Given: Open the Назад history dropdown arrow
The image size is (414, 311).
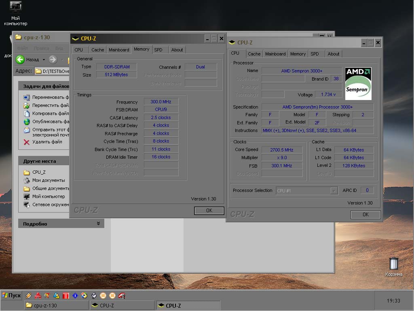Looking at the screenshot, I should point(44,60).
